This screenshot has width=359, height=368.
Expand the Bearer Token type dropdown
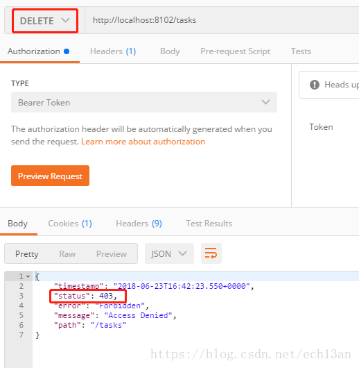tap(144, 102)
